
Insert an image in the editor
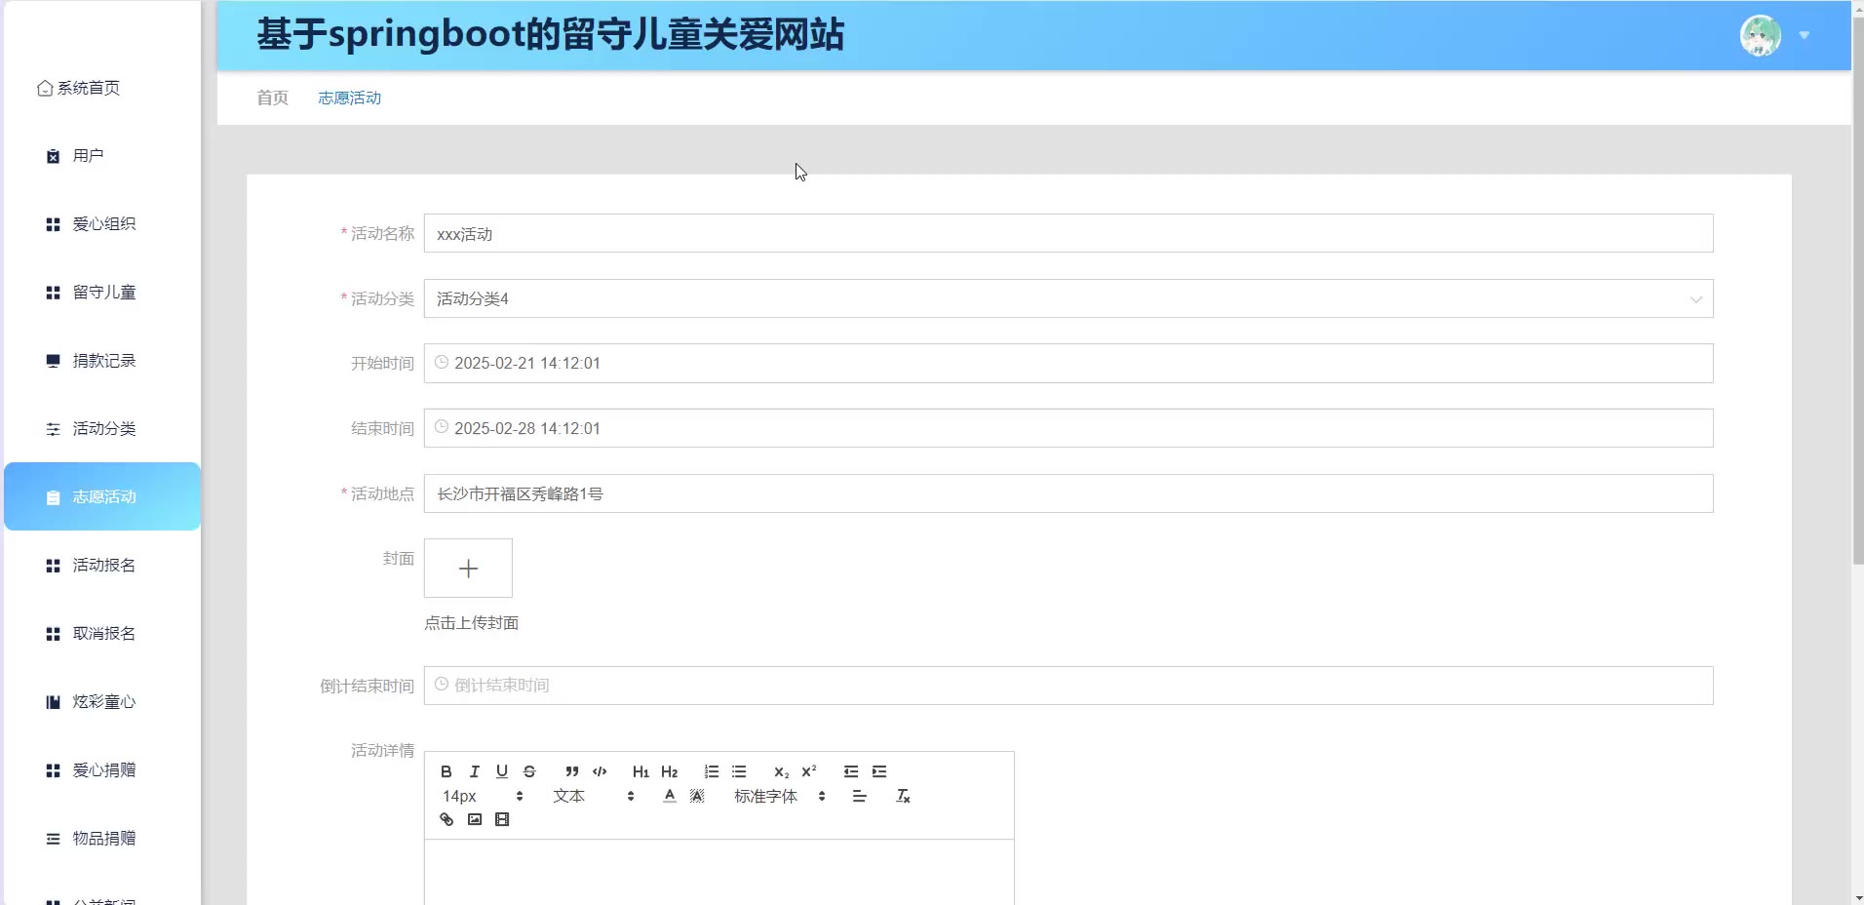(475, 819)
